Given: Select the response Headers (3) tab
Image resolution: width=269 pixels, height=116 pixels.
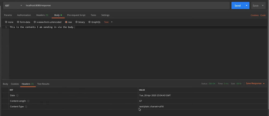Looking at the screenshot, I should click(28, 84).
